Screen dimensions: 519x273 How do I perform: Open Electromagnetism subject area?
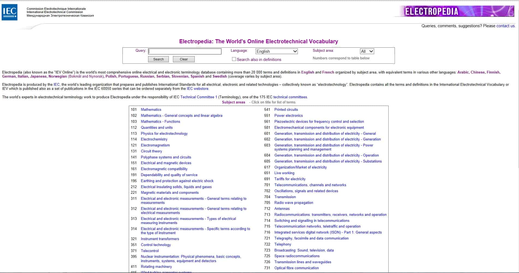pos(155,145)
